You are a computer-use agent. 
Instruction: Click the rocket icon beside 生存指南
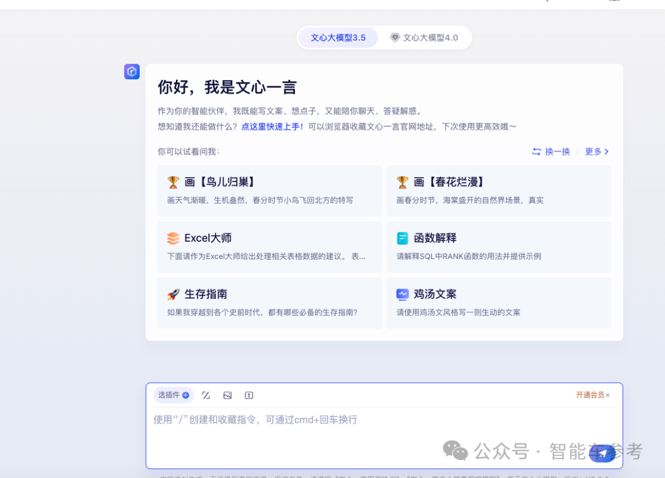pos(173,295)
